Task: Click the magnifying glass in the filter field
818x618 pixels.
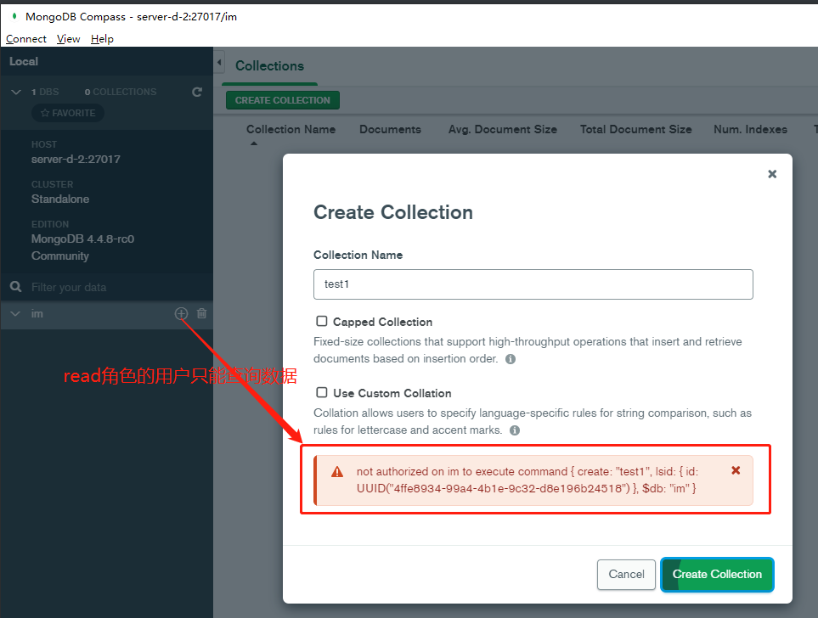Action: click(x=15, y=287)
